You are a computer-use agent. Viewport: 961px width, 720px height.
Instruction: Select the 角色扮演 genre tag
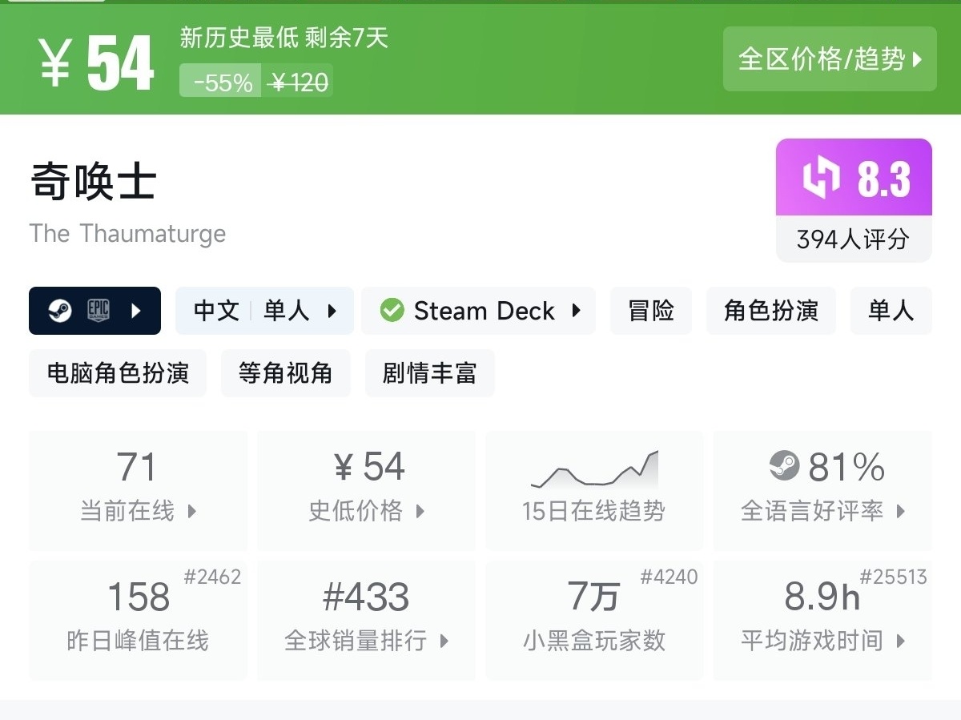(x=770, y=311)
